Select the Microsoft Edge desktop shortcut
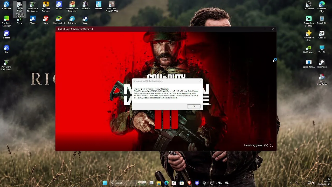The height and width of the screenshot is (187, 332). tap(322, 7)
